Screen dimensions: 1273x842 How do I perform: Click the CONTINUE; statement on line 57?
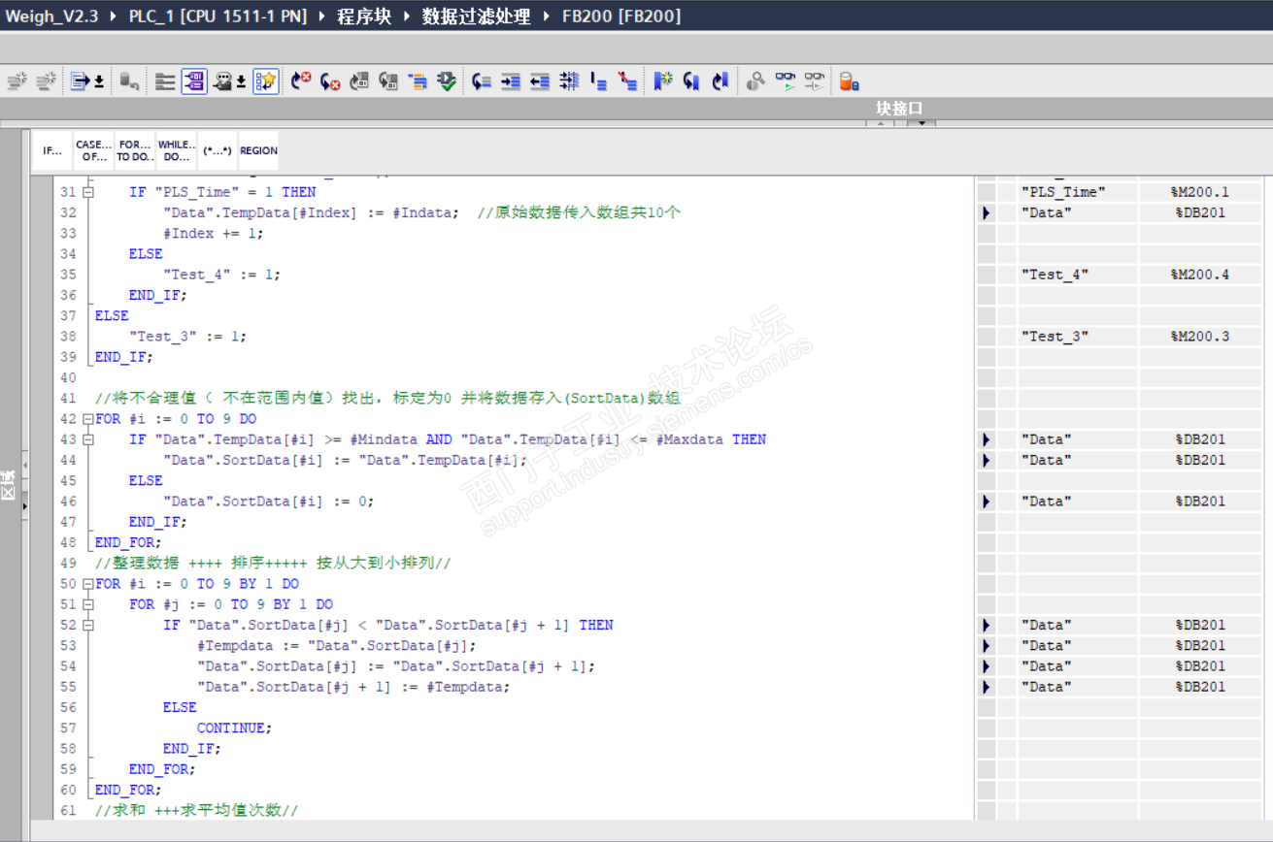(235, 729)
